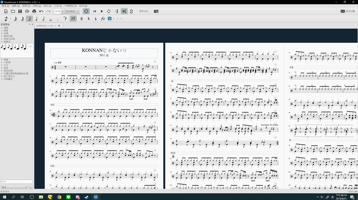Open the View menu
Viewport: 358px width, 200px height.
(x=26, y=6)
